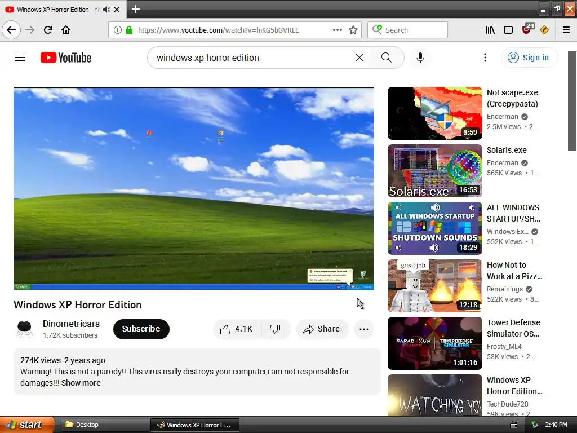Open the Dinometricars channel avatar
The image size is (577, 433).
click(x=25, y=329)
